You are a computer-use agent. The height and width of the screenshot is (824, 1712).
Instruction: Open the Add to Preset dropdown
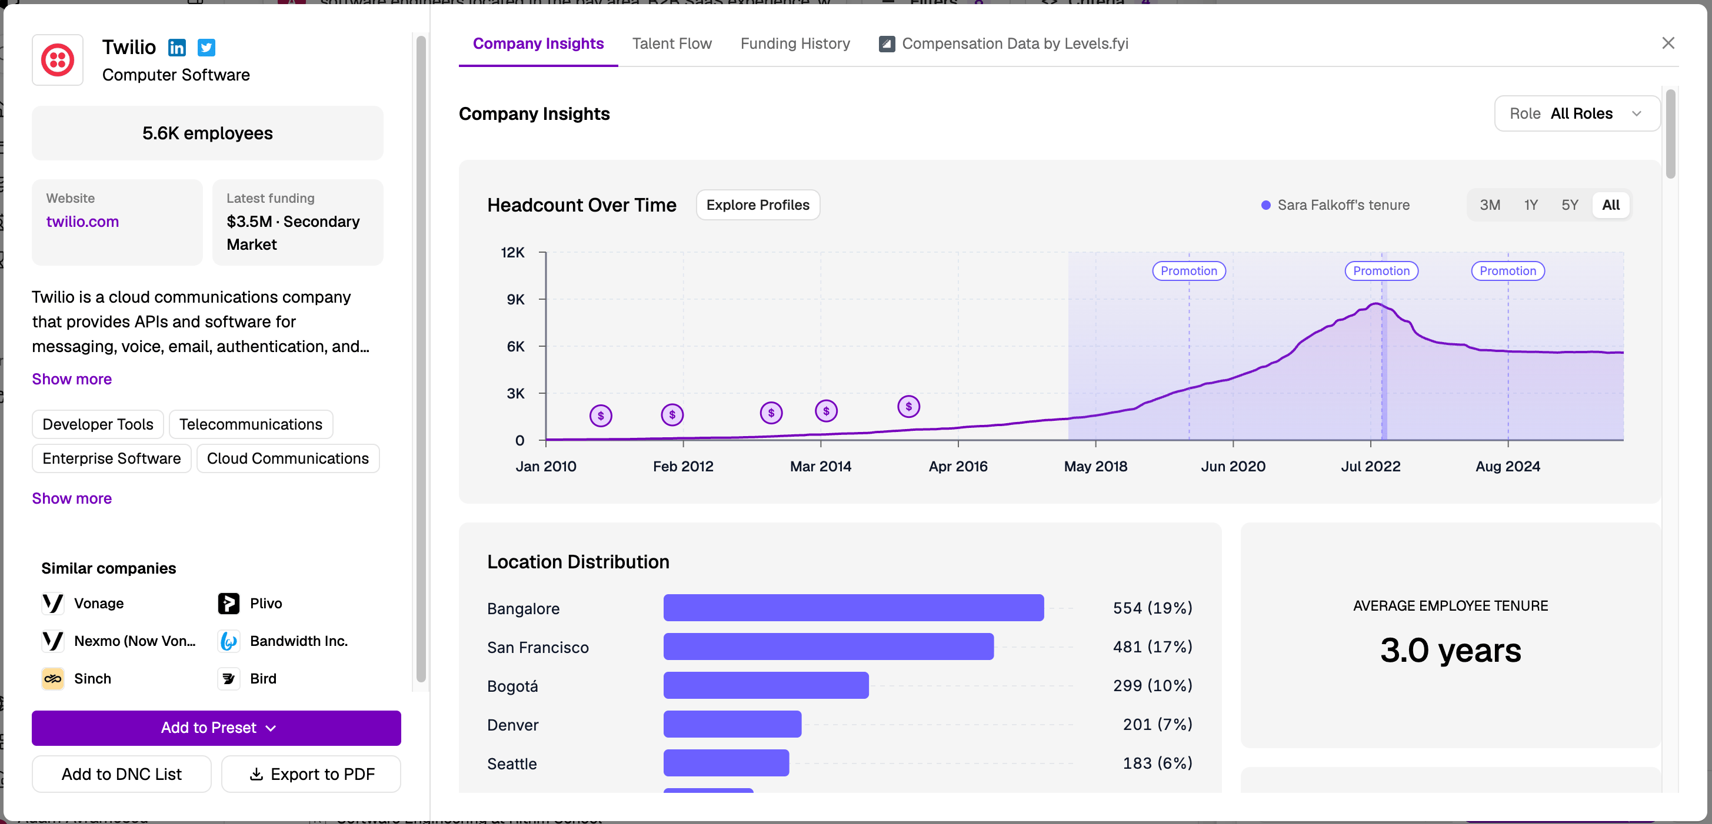[x=217, y=728]
